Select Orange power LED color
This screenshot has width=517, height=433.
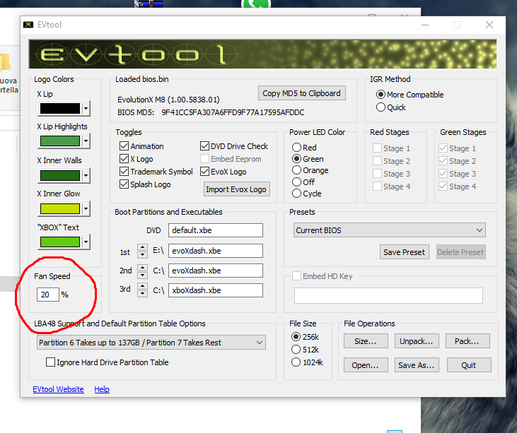296,170
